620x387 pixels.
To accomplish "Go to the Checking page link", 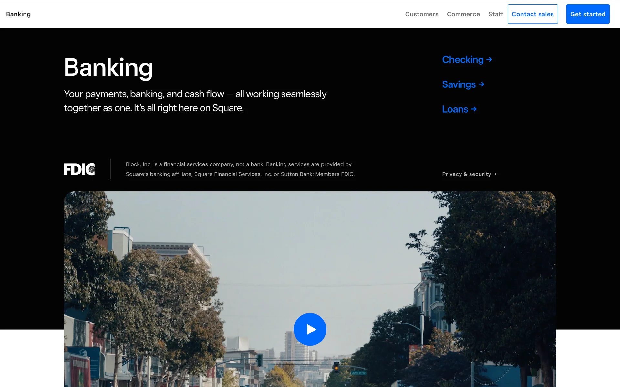I will tap(462, 60).
